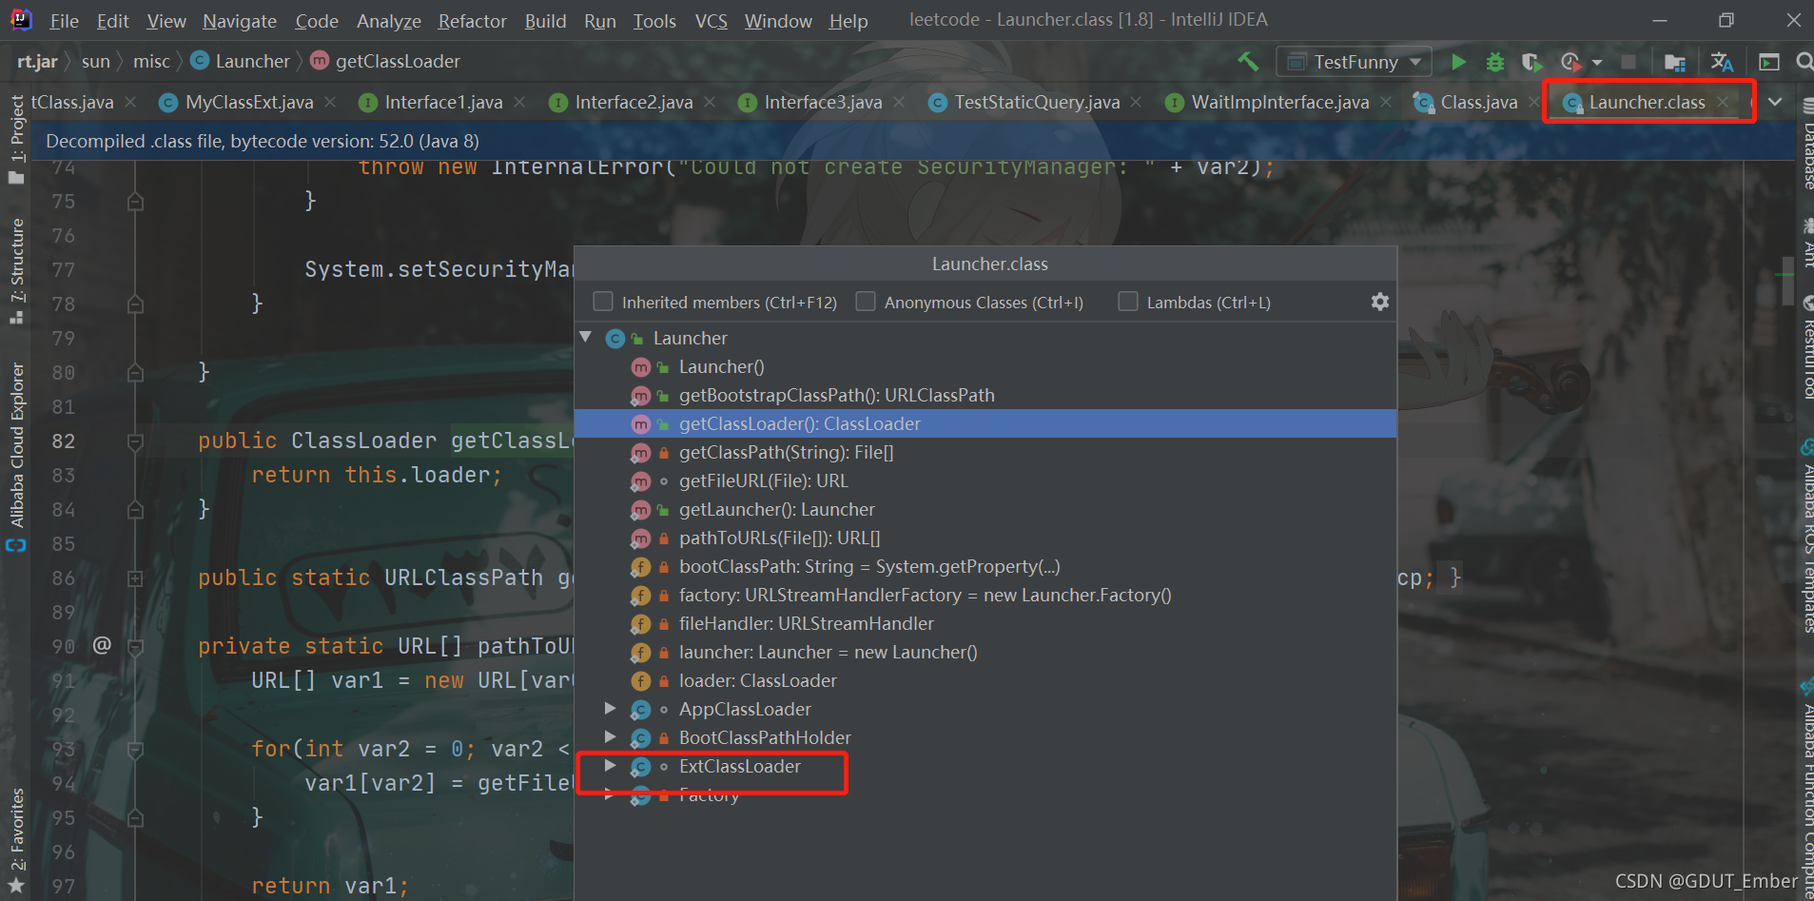Open the Run Anything terminal icon
1814x901 pixels.
click(1769, 62)
